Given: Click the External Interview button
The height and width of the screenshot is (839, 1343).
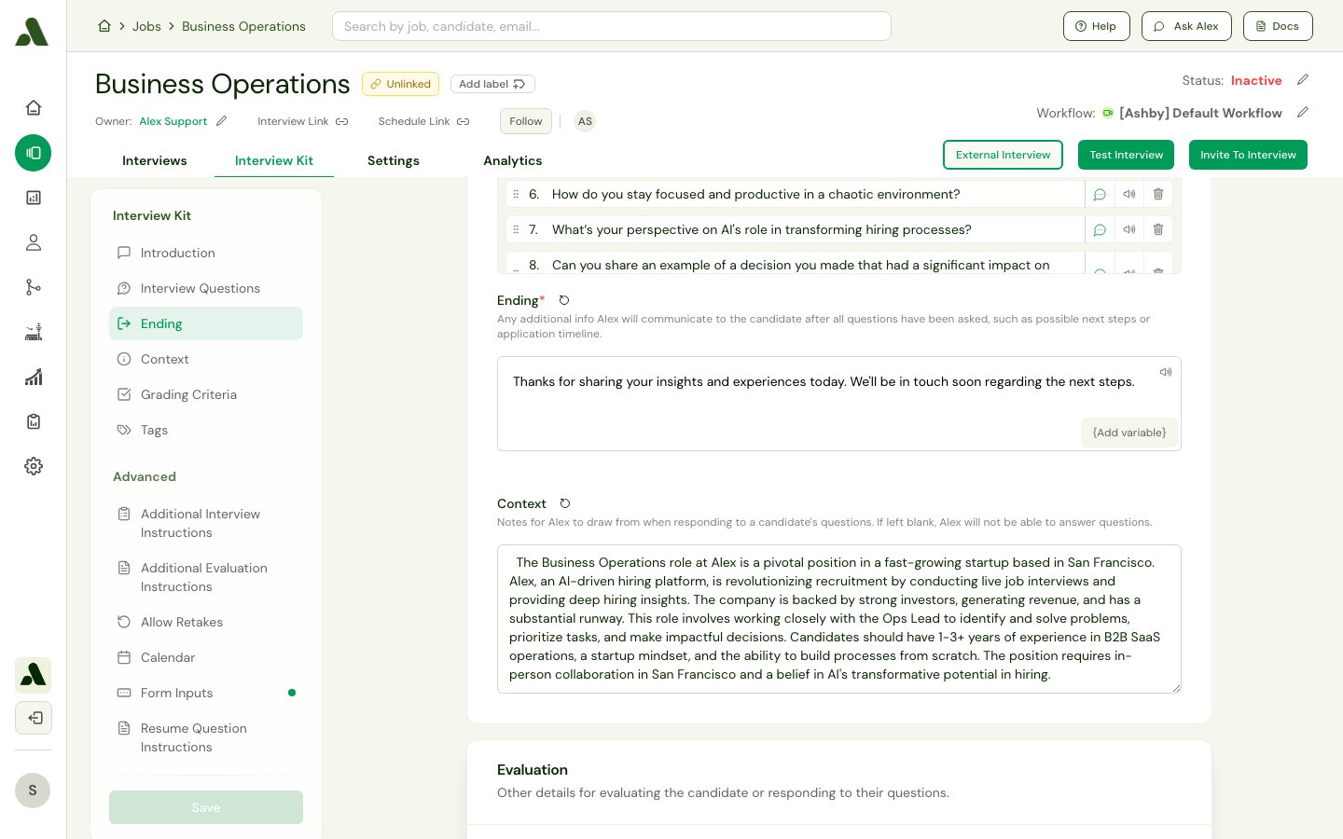Looking at the screenshot, I should [x=1003, y=155].
